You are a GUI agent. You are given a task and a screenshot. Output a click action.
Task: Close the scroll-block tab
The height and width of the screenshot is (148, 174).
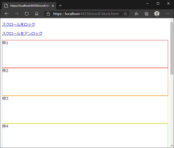(53, 6)
